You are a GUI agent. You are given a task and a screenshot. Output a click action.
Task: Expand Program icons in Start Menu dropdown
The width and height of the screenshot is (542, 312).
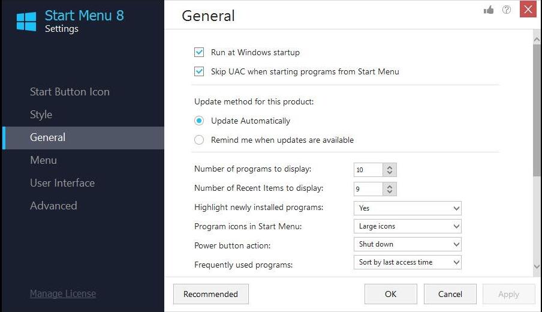click(x=408, y=226)
